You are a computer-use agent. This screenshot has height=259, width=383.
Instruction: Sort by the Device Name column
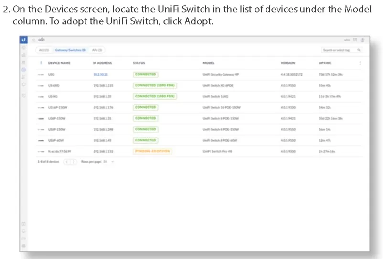coord(59,63)
